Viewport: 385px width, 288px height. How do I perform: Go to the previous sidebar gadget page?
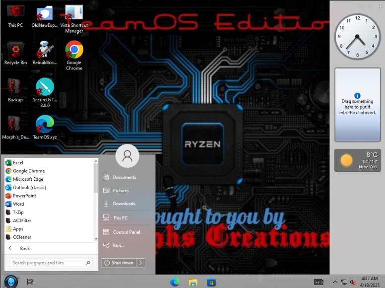pyautogui.click(x=362, y=6)
